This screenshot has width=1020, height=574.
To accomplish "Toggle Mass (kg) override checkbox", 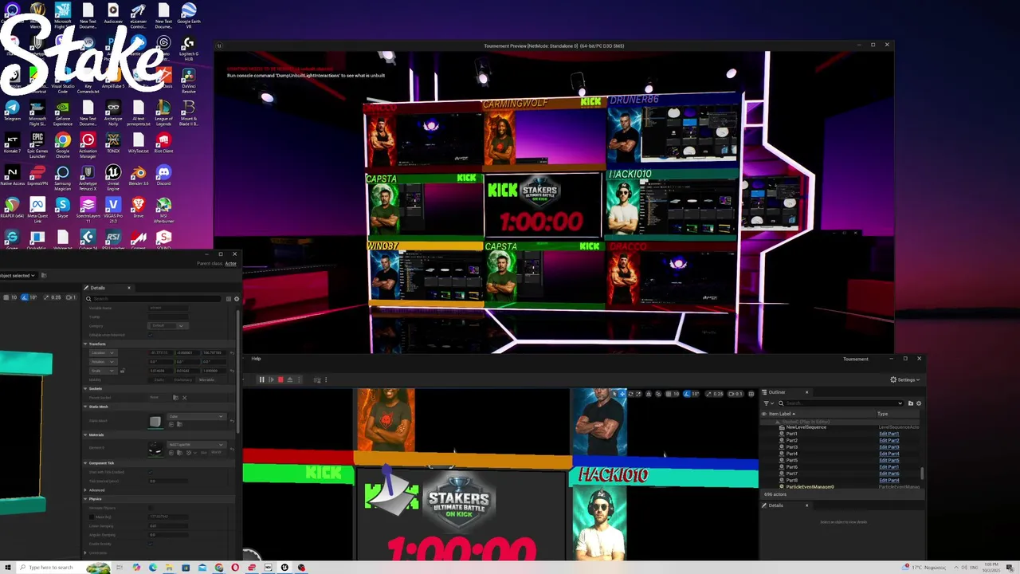I will [x=92, y=517].
